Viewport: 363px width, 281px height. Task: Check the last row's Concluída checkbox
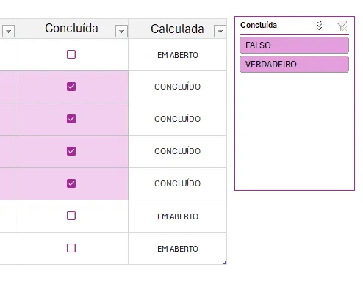click(71, 248)
